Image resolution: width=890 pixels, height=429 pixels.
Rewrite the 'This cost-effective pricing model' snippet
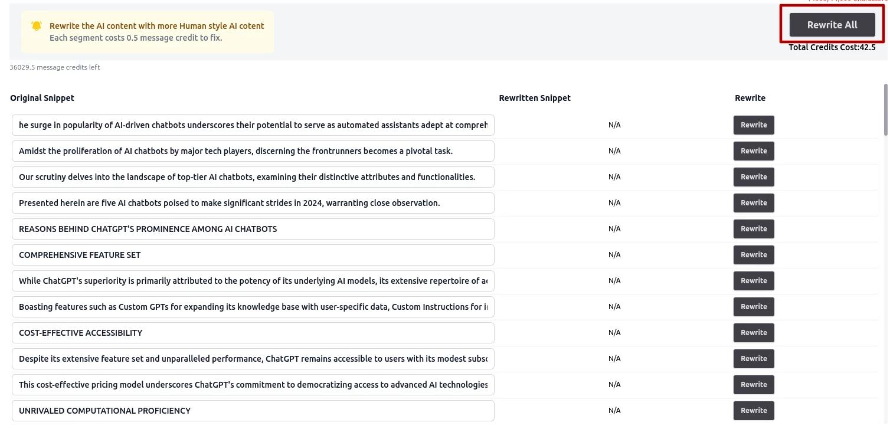tap(754, 385)
